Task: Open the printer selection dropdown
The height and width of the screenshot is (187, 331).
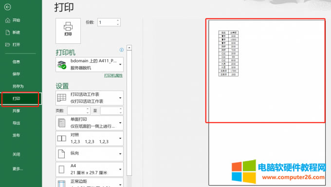Action: click(x=90, y=64)
